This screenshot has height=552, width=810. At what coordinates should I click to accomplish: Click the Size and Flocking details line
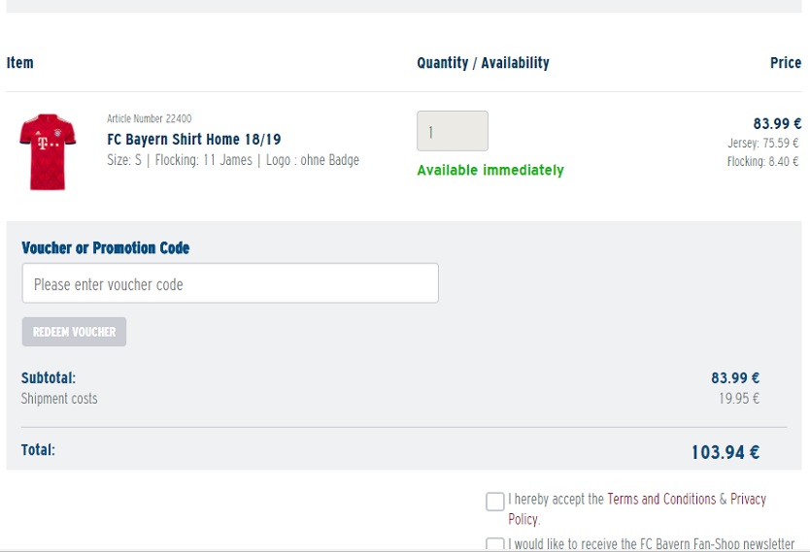233,160
